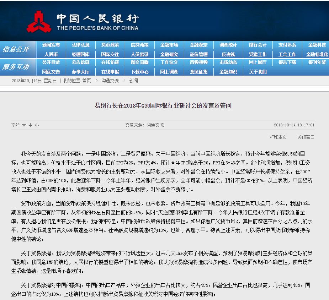Visit the 金融标准化 page
Viewport: 329px width, 300px height.
click(317, 54)
